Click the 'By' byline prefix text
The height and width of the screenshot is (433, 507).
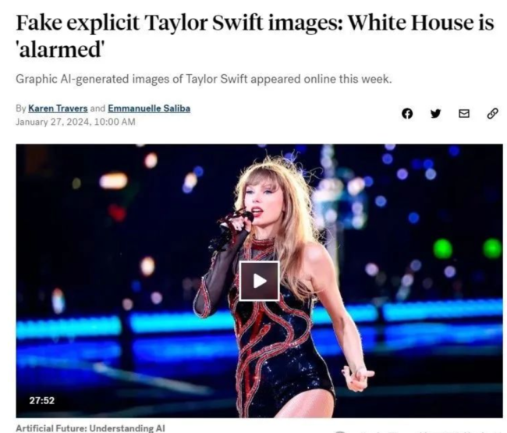tap(21, 108)
